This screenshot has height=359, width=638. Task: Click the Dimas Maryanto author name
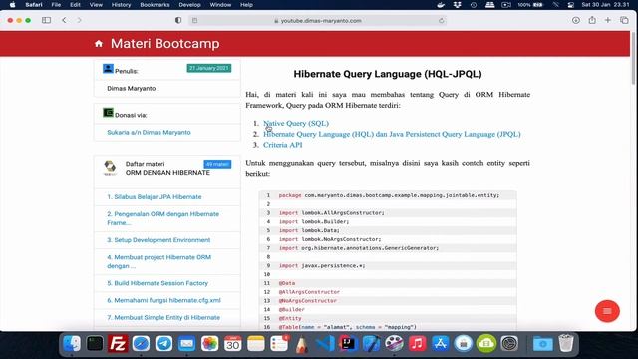point(131,88)
